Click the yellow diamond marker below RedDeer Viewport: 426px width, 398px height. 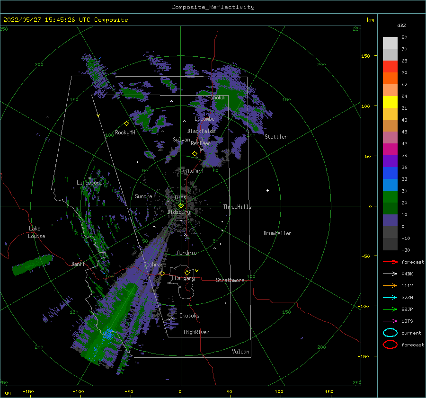195,154
